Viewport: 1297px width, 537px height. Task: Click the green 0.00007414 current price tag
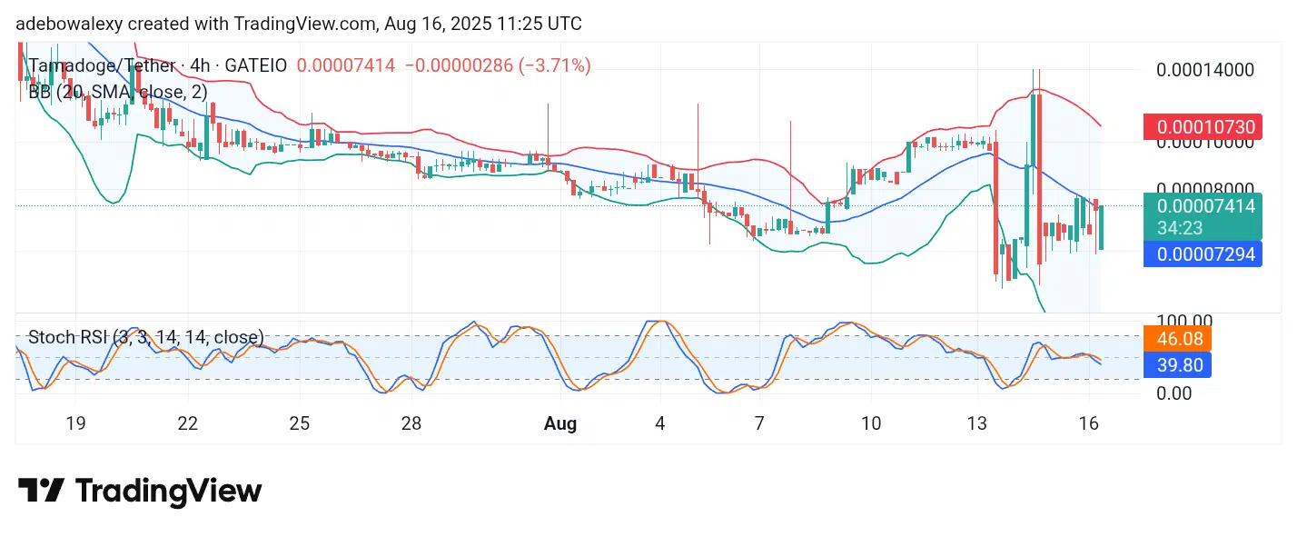(x=1203, y=206)
